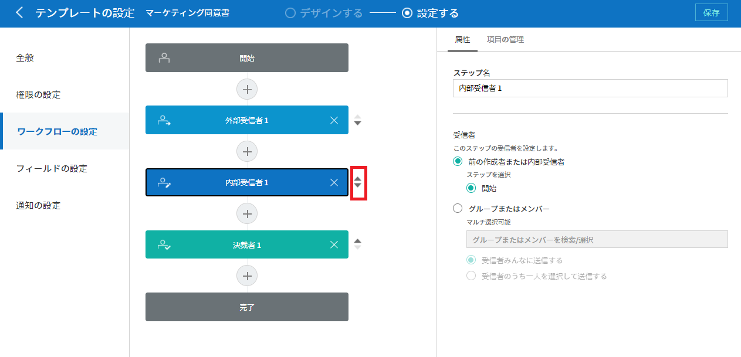Image resolution: width=741 pixels, height=357 pixels.
Task: Click the external recipient icon on 外部受信者1
Action: [x=164, y=120]
